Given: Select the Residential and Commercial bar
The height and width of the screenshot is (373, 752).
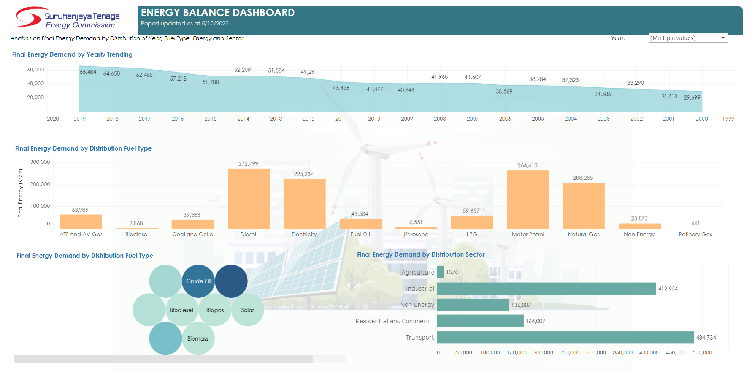Looking at the screenshot, I should point(480,321).
